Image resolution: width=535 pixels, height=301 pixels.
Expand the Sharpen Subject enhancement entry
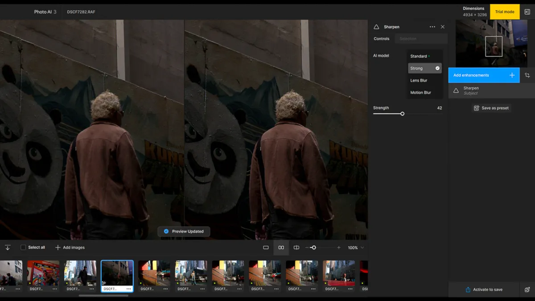click(490, 90)
